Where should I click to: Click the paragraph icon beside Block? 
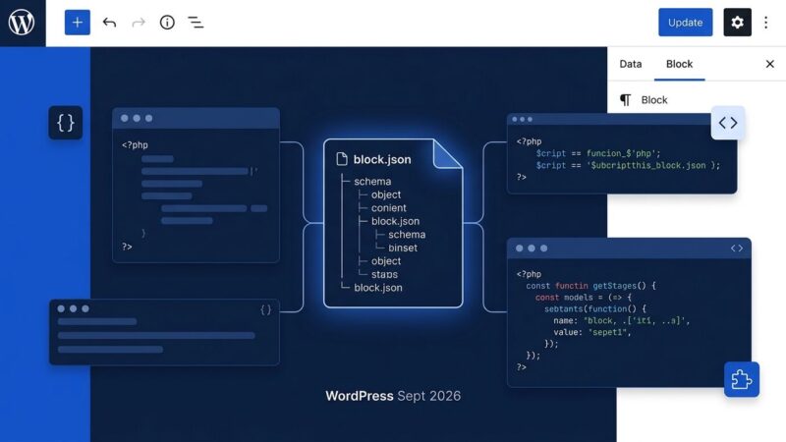[625, 100]
